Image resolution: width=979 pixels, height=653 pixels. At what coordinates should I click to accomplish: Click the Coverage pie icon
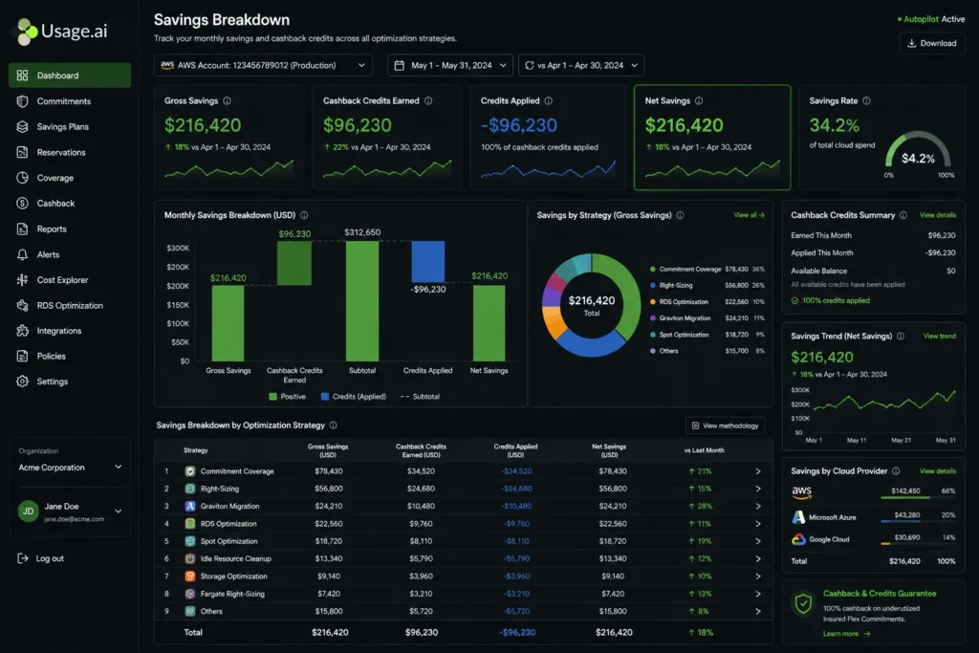(x=23, y=178)
